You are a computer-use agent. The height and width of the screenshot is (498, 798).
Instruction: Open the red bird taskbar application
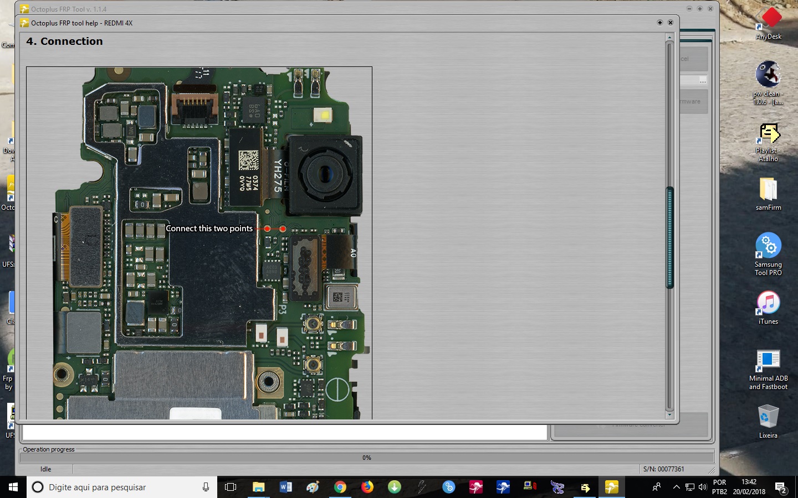click(x=475, y=487)
